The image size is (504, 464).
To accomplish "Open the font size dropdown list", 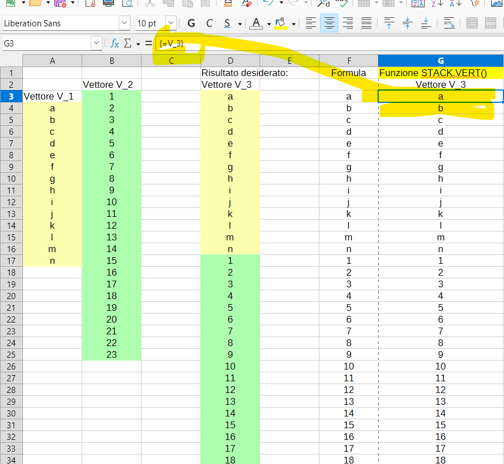I will point(171,23).
